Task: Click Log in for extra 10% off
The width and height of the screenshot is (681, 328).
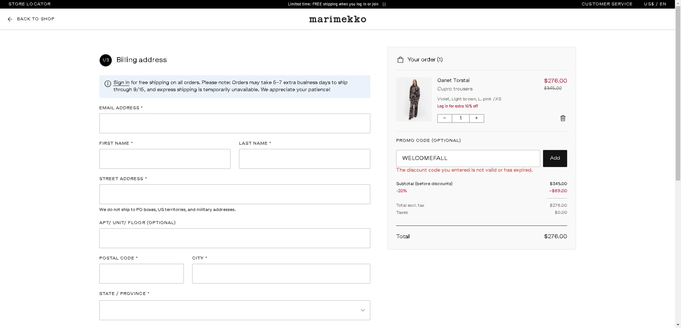Action: tap(458, 106)
